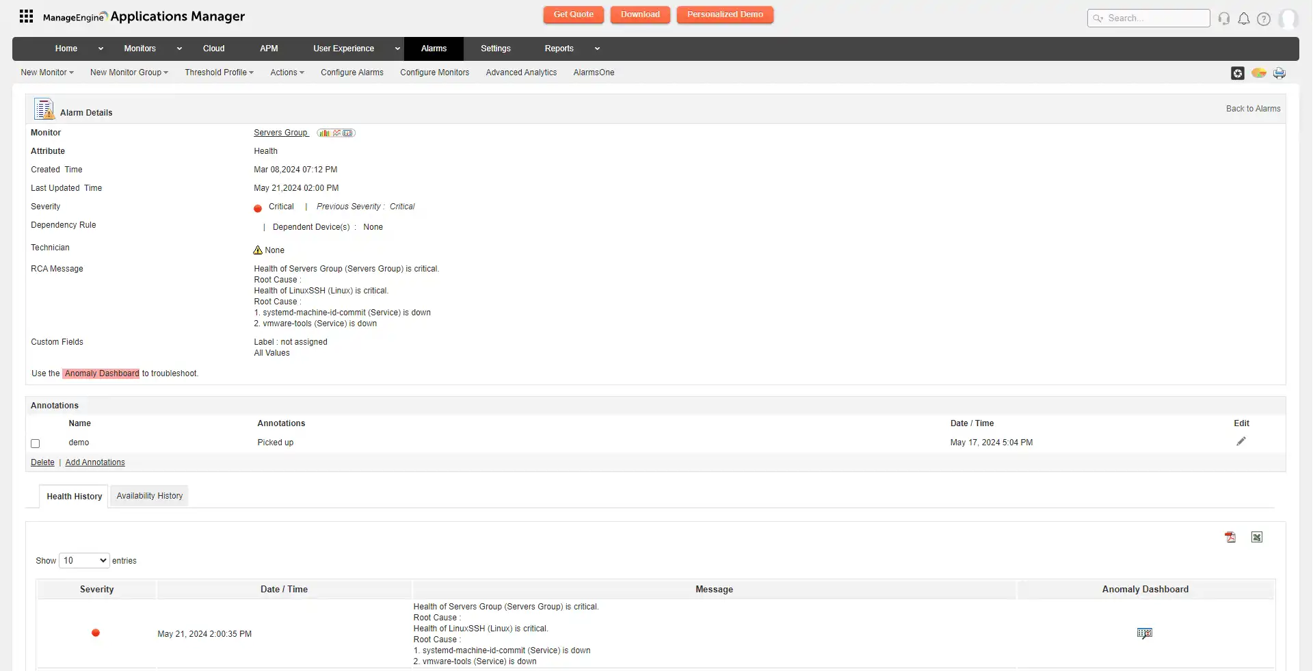This screenshot has width=1313, height=671.
Task: Open notifications via the bell icon
Action: pyautogui.click(x=1244, y=18)
